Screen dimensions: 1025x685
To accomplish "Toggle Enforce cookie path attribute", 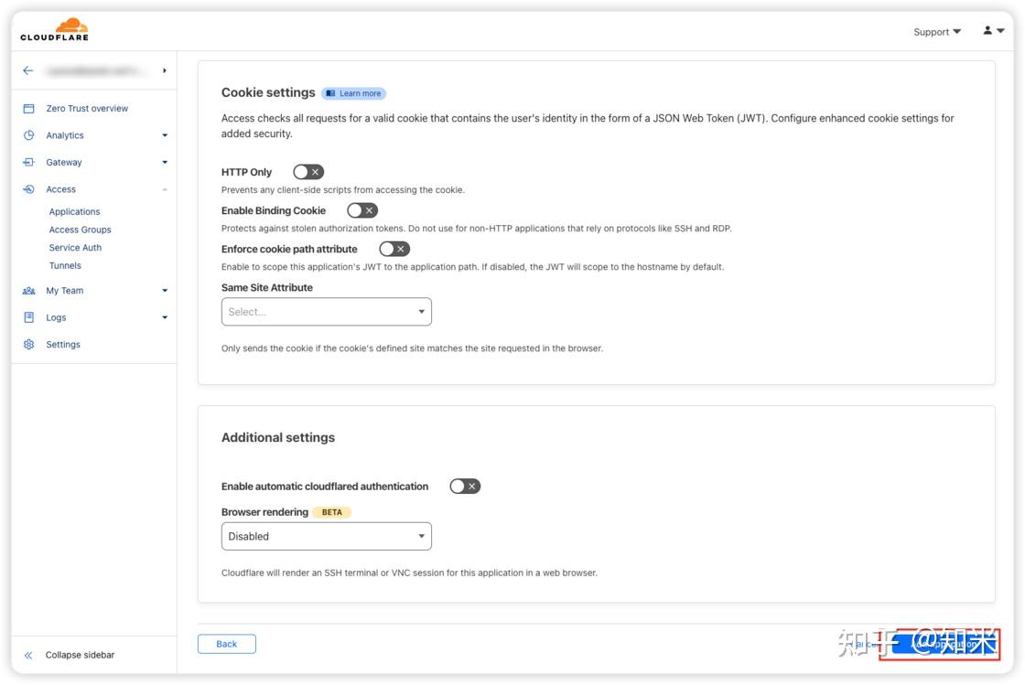I will (x=394, y=249).
